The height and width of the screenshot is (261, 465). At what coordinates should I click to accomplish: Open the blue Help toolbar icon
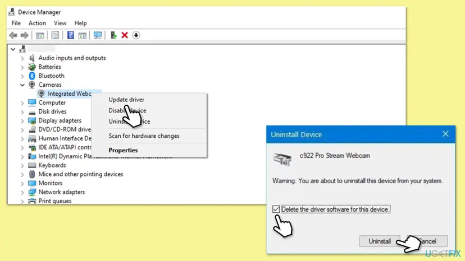pyautogui.click(x=71, y=35)
